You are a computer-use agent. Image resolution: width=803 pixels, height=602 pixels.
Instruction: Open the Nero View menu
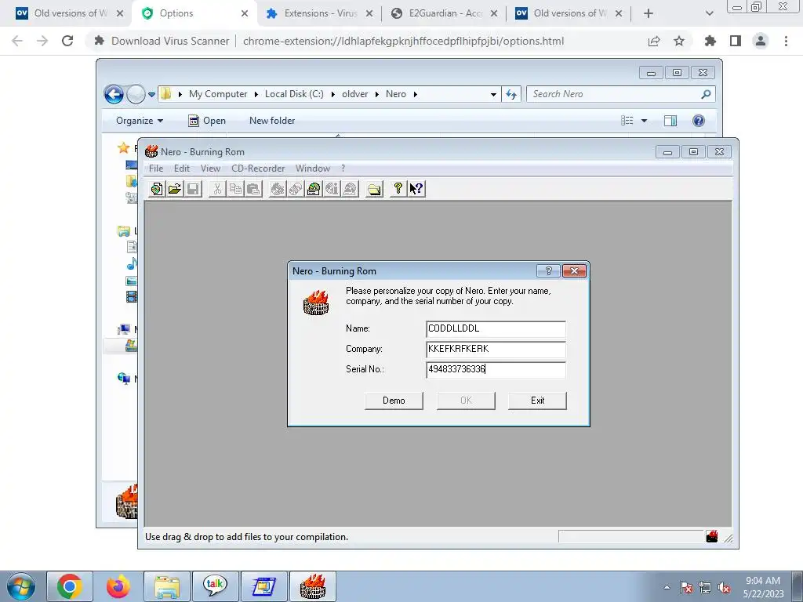[210, 169]
